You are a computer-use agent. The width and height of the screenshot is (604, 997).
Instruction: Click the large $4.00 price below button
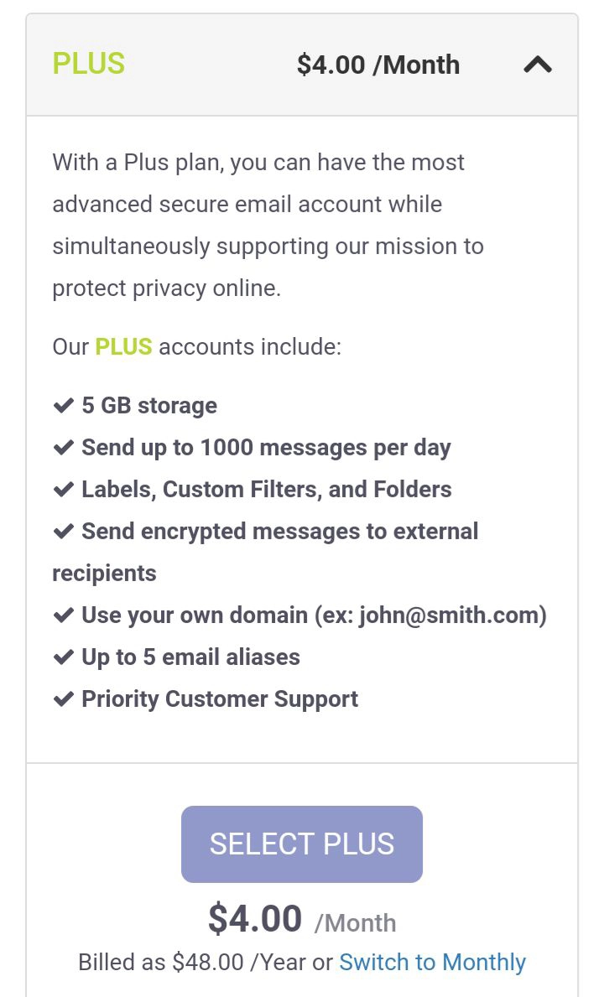(255, 919)
